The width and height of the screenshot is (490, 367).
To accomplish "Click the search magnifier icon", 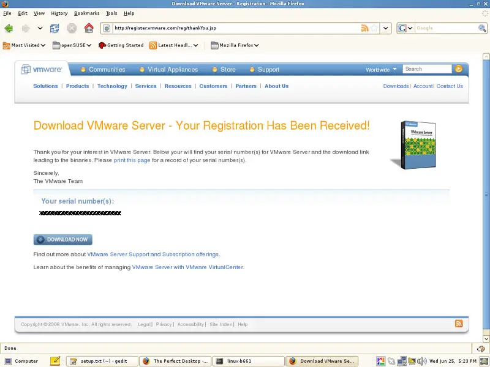I will coord(482,28).
